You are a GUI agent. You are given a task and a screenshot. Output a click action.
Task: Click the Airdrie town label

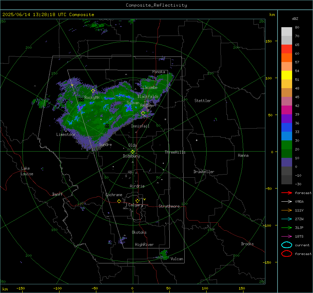pyautogui.click(x=137, y=186)
